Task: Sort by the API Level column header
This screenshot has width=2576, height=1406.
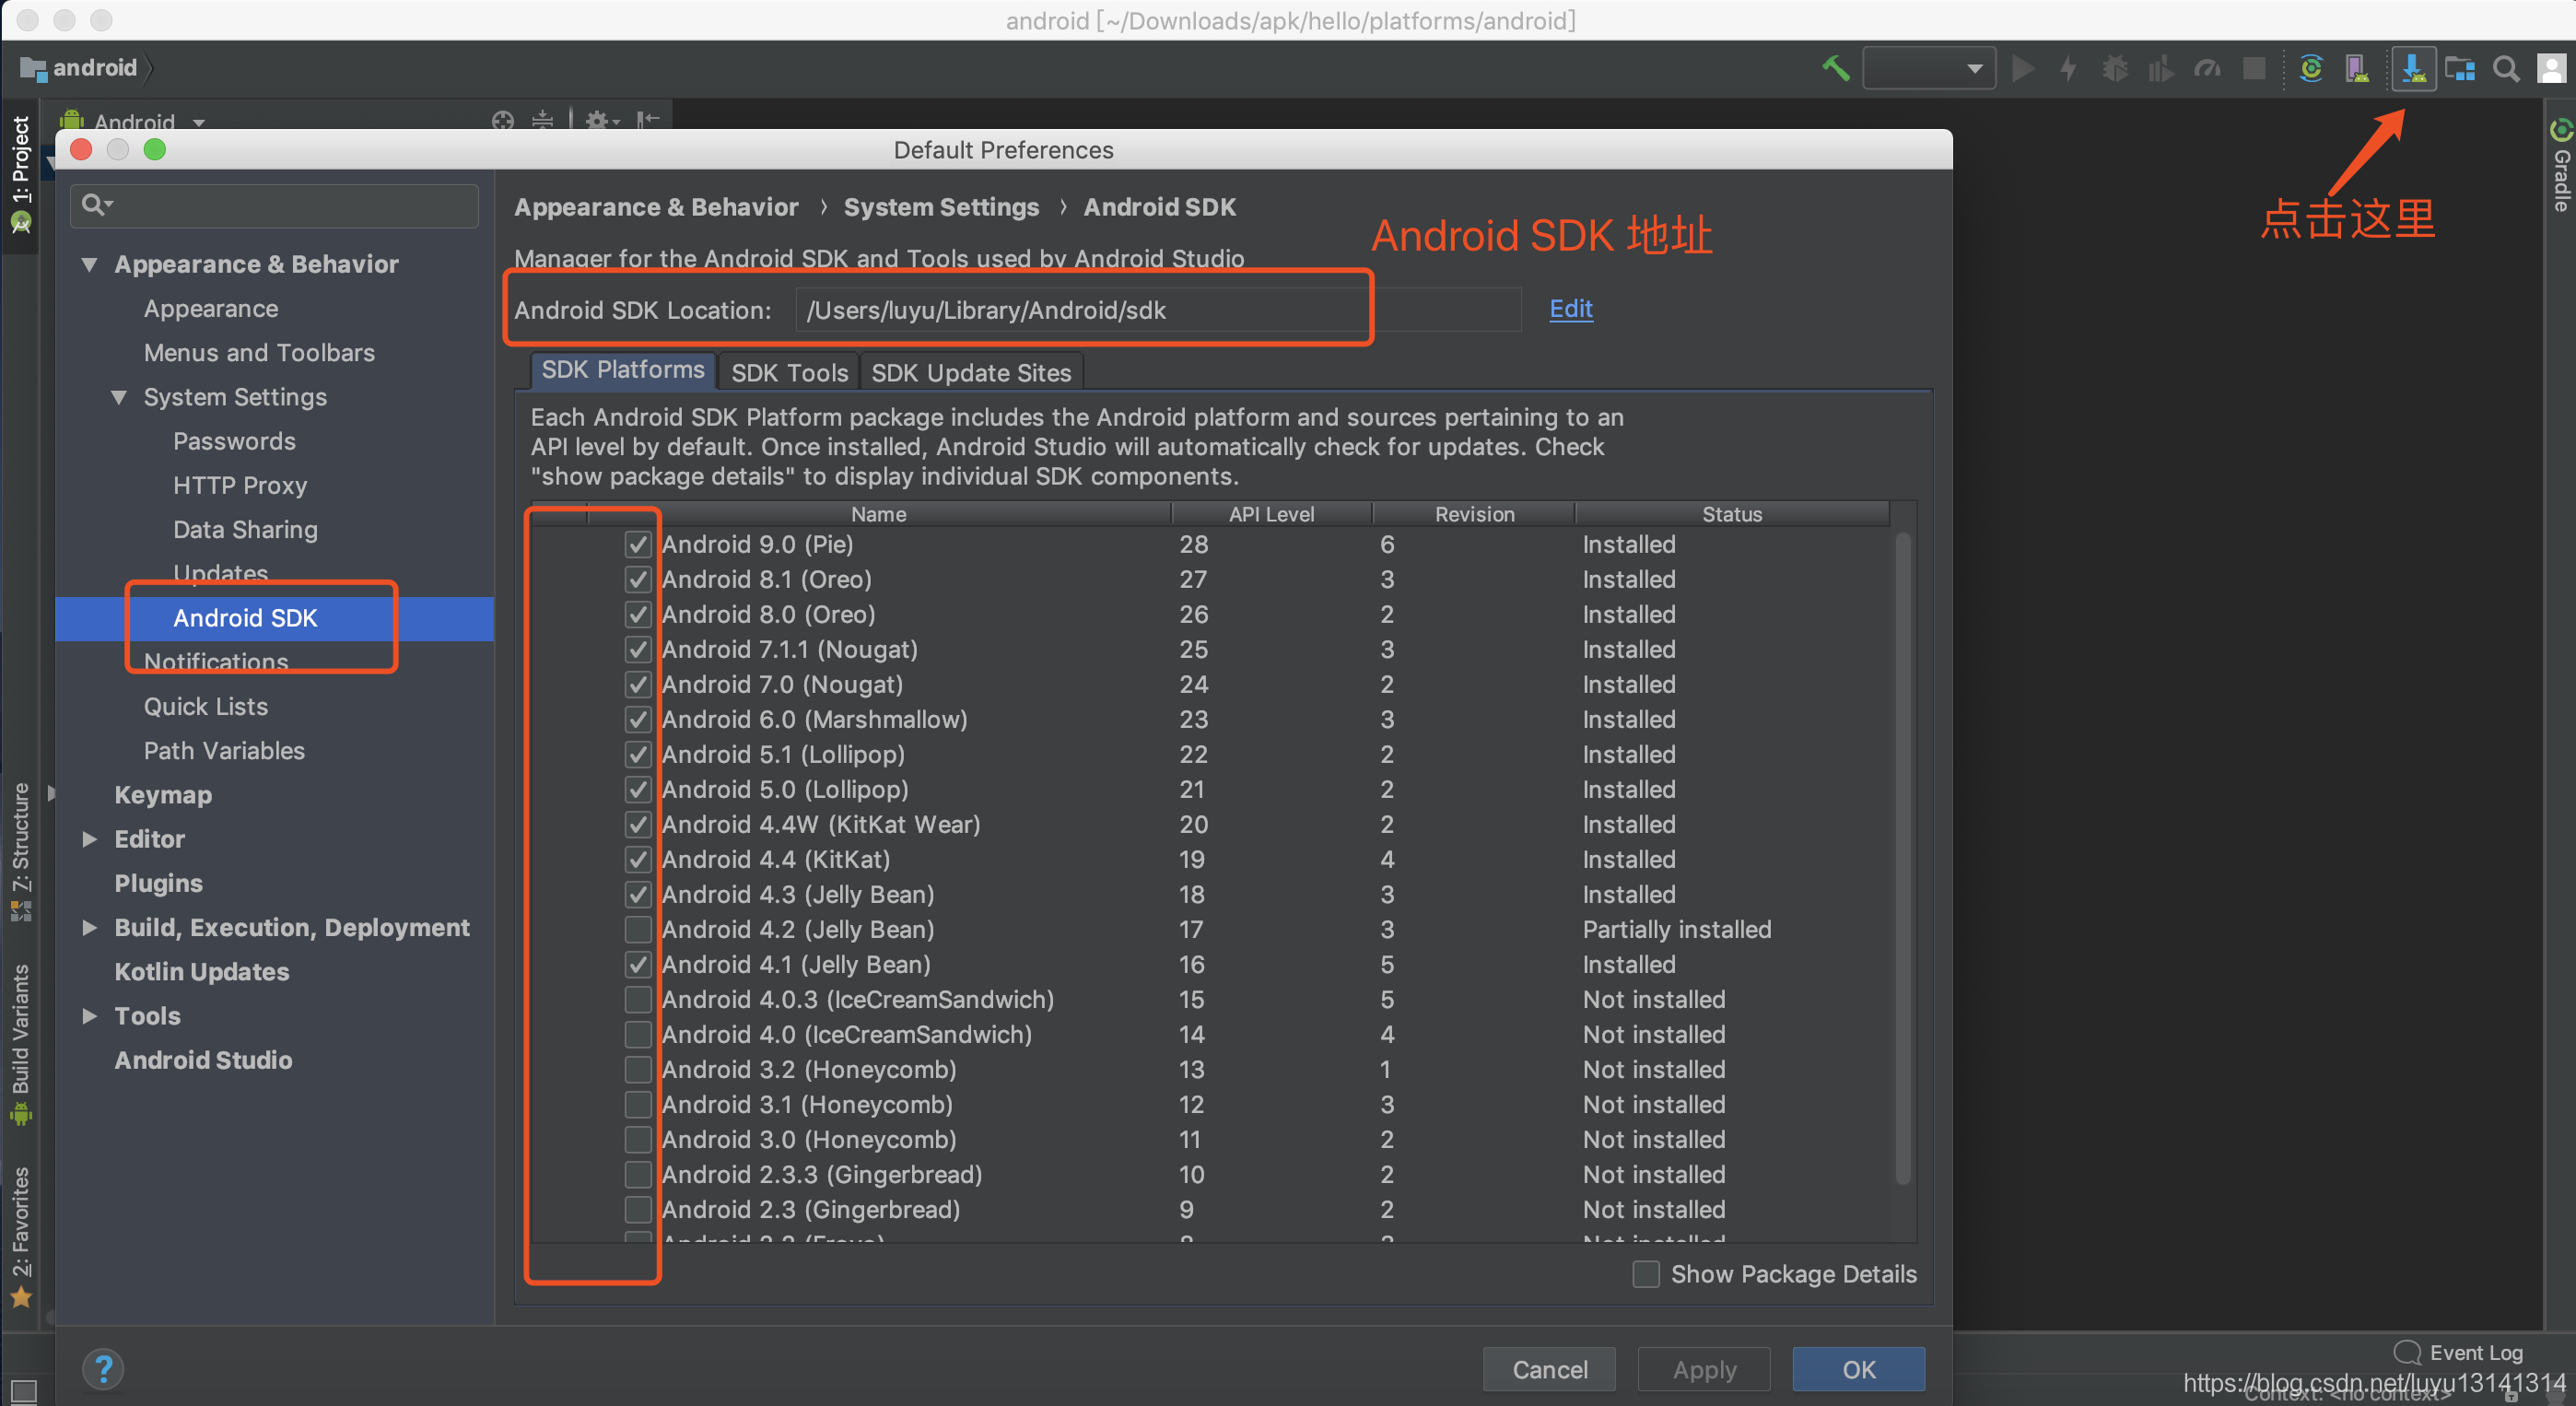Action: [1271, 514]
